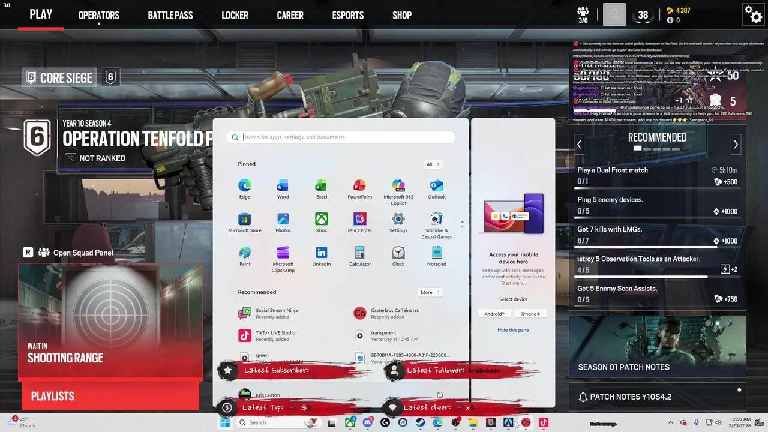Launch Word from pinned apps
The width and height of the screenshot is (768, 432).
(283, 188)
